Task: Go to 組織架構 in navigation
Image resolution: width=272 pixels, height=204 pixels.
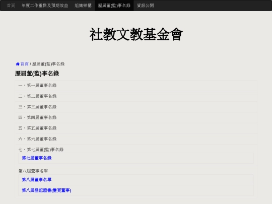Action: 83,6
